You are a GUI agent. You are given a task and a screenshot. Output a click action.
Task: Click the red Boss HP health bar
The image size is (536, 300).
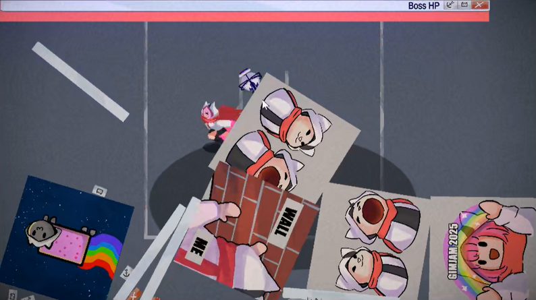[x=244, y=16]
